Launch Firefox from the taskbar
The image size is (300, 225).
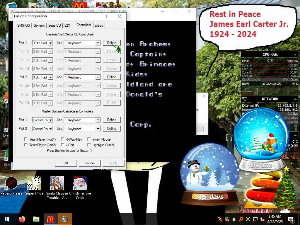22,219
